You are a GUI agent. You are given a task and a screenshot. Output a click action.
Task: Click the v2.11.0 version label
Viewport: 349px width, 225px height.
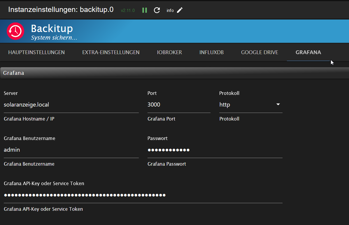point(128,10)
